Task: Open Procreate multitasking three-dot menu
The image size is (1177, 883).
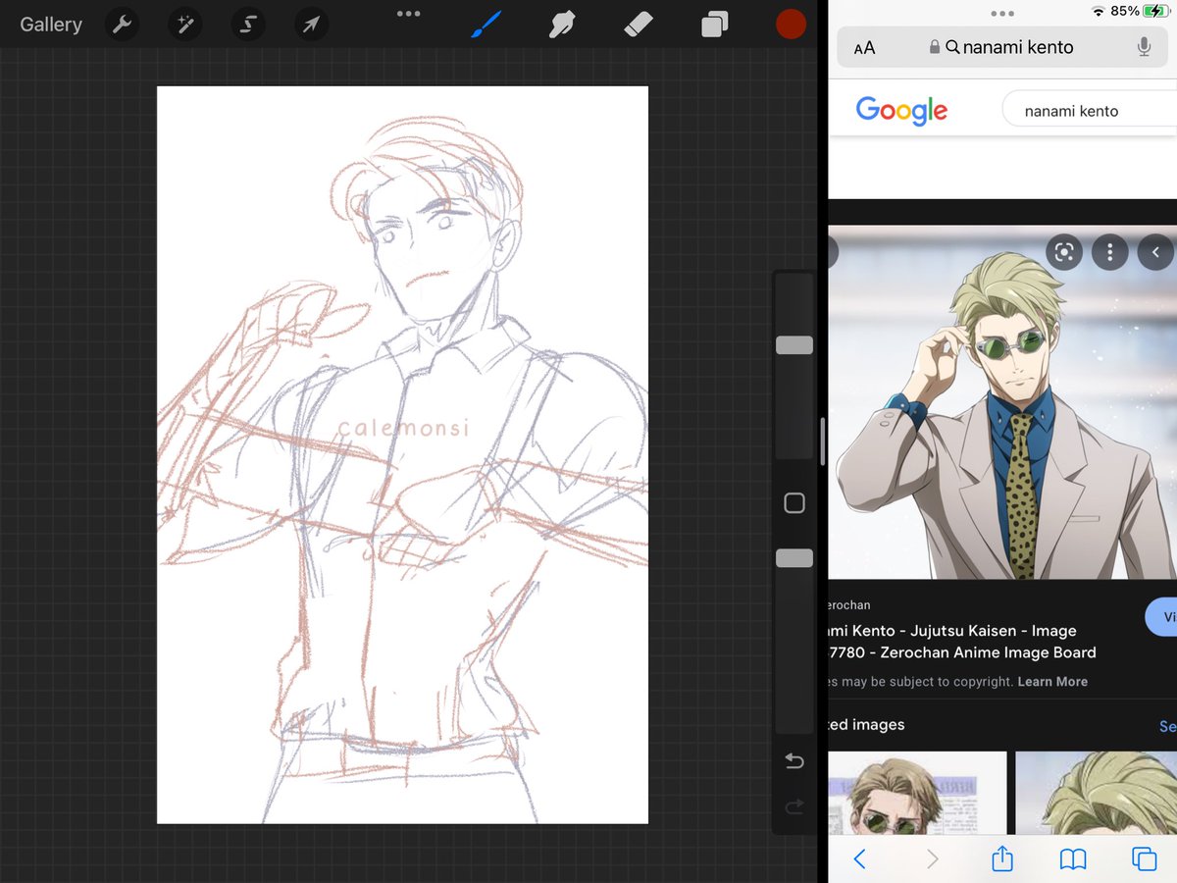Action: pyautogui.click(x=409, y=14)
